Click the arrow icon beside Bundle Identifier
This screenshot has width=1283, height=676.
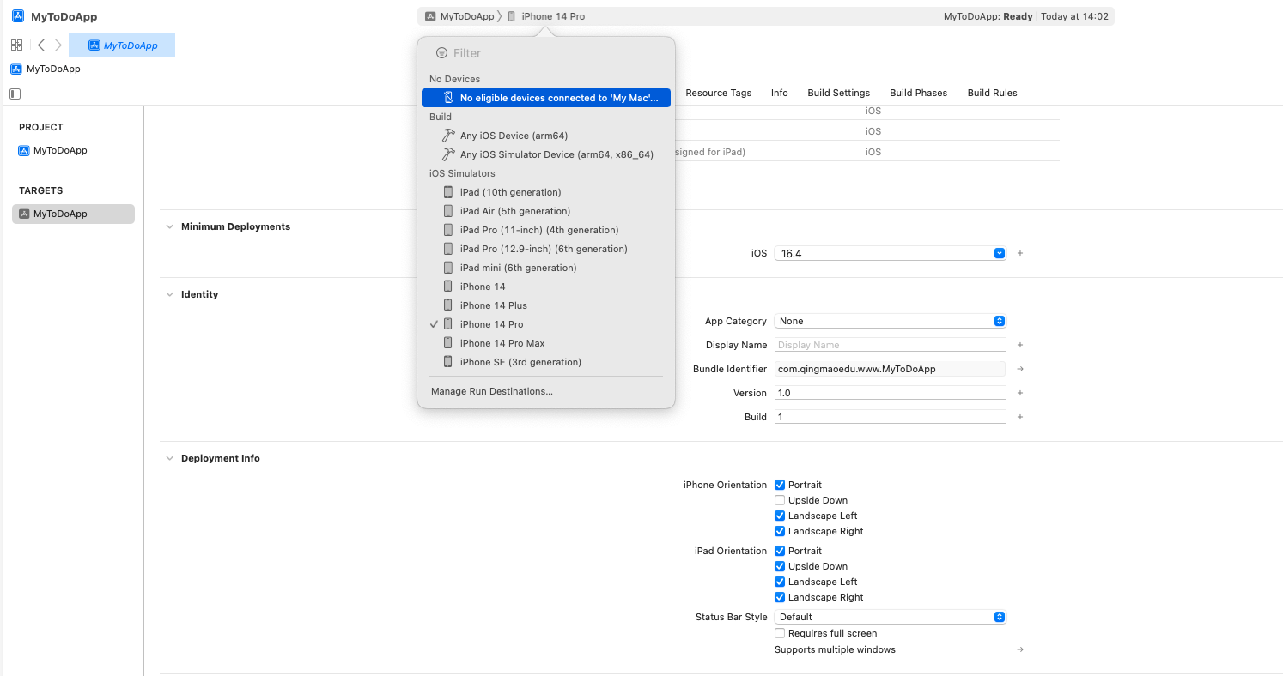tap(1020, 369)
